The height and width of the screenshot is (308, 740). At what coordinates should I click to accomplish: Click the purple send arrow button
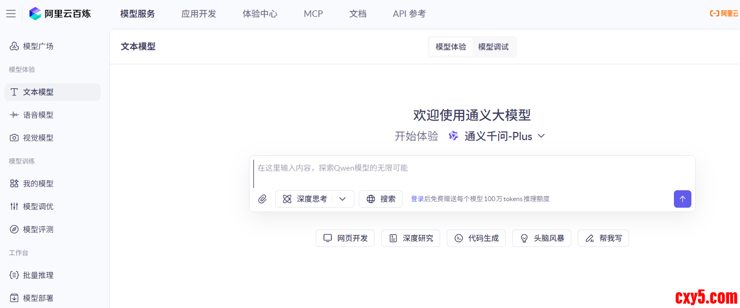[683, 199]
